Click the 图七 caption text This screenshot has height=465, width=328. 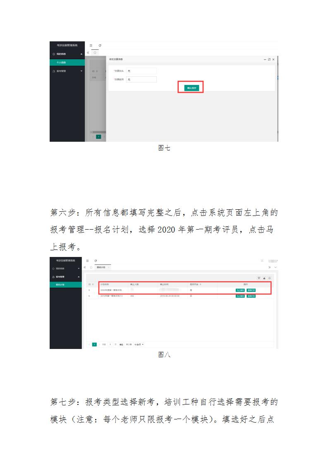[164, 148]
